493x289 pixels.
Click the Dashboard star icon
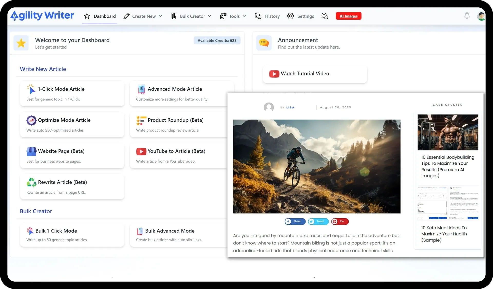tap(87, 16)
